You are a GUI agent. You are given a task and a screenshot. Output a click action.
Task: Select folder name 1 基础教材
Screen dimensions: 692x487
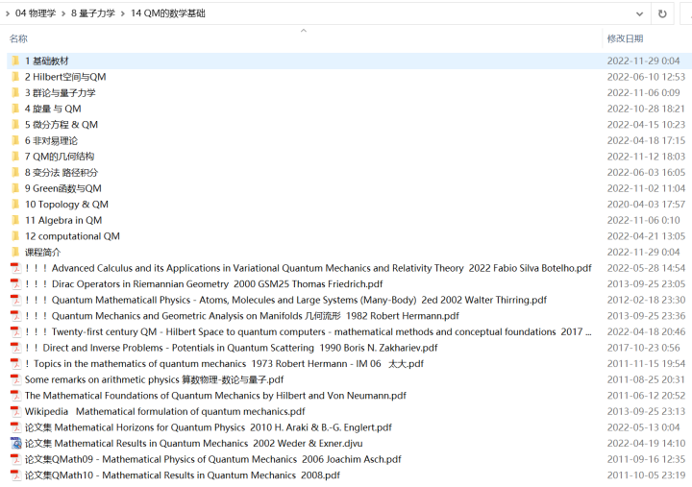(x=47, y=61)
